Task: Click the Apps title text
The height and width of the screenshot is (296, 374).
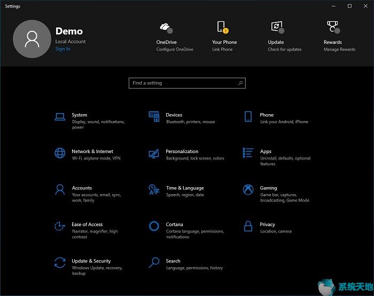Action: click(x=266, y=151)
